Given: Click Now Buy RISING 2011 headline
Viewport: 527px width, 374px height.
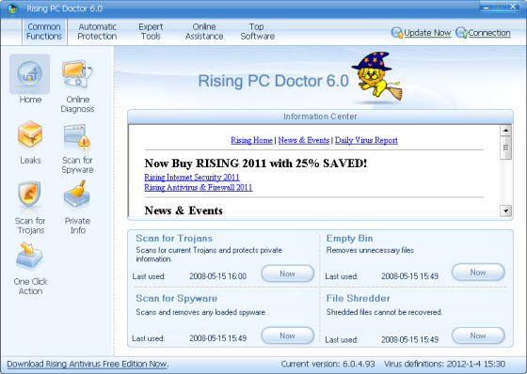Looking at the screenshot, I should click(255, 164).
